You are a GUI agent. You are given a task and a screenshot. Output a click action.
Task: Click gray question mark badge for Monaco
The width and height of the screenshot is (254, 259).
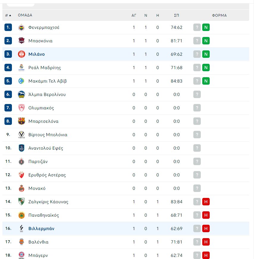point(197,188)
